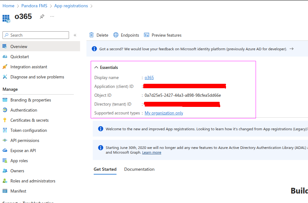Click the Home breadcrumb link
Viewport: 308px width, 203px height.
coord(9,6)
